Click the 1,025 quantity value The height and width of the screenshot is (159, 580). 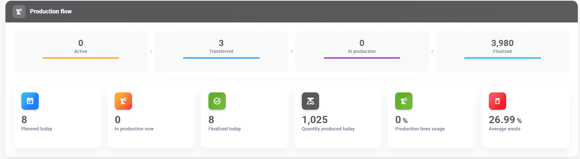315,120
